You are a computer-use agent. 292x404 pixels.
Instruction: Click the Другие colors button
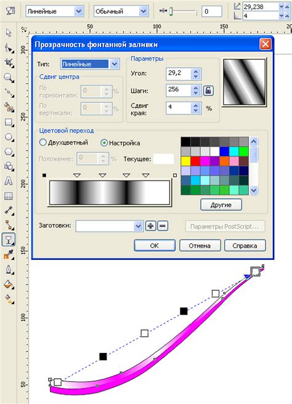pyautogui.click(x=221, y=205)
